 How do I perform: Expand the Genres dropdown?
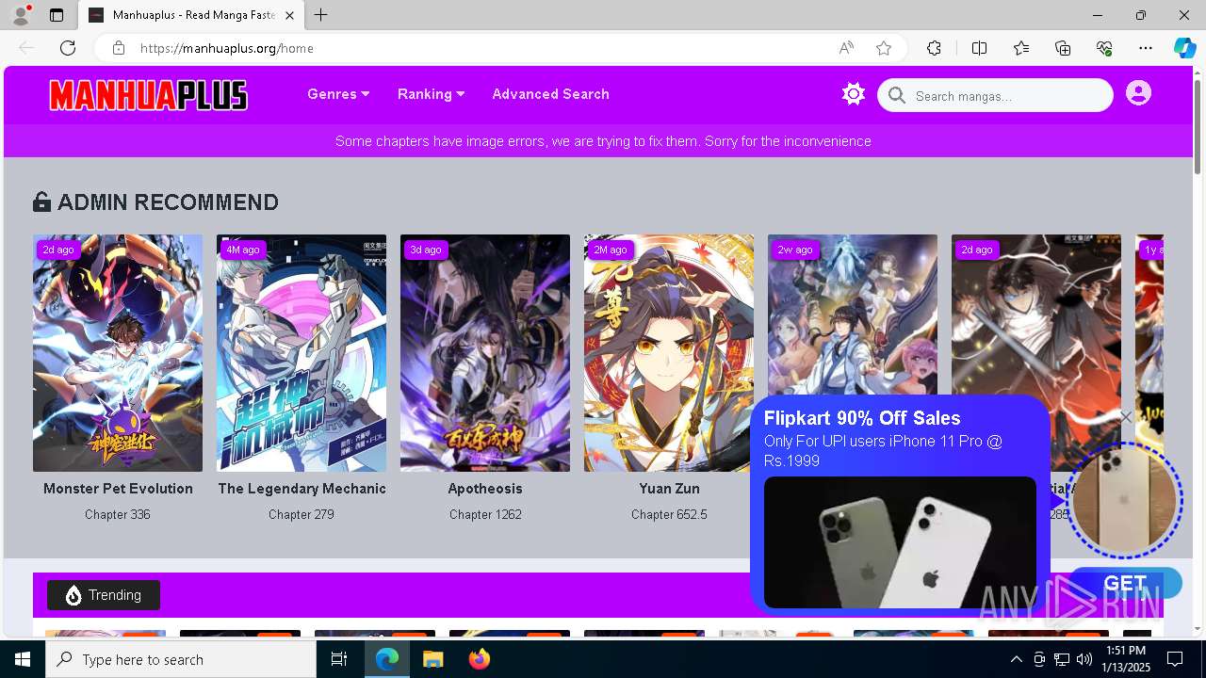point(338,94)
